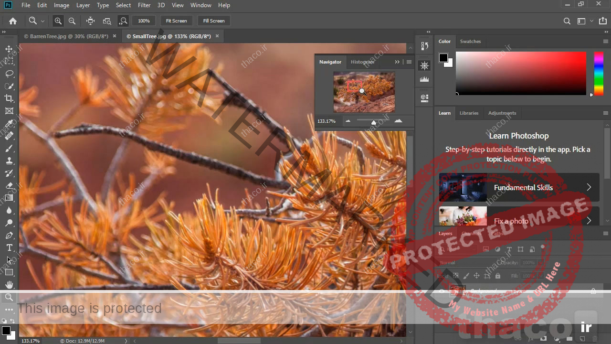Image resolution: width=611 pixels, height=344 pixels.
Task: Open the Window menu
Action: pyautogui.click(x=201, y=5)
